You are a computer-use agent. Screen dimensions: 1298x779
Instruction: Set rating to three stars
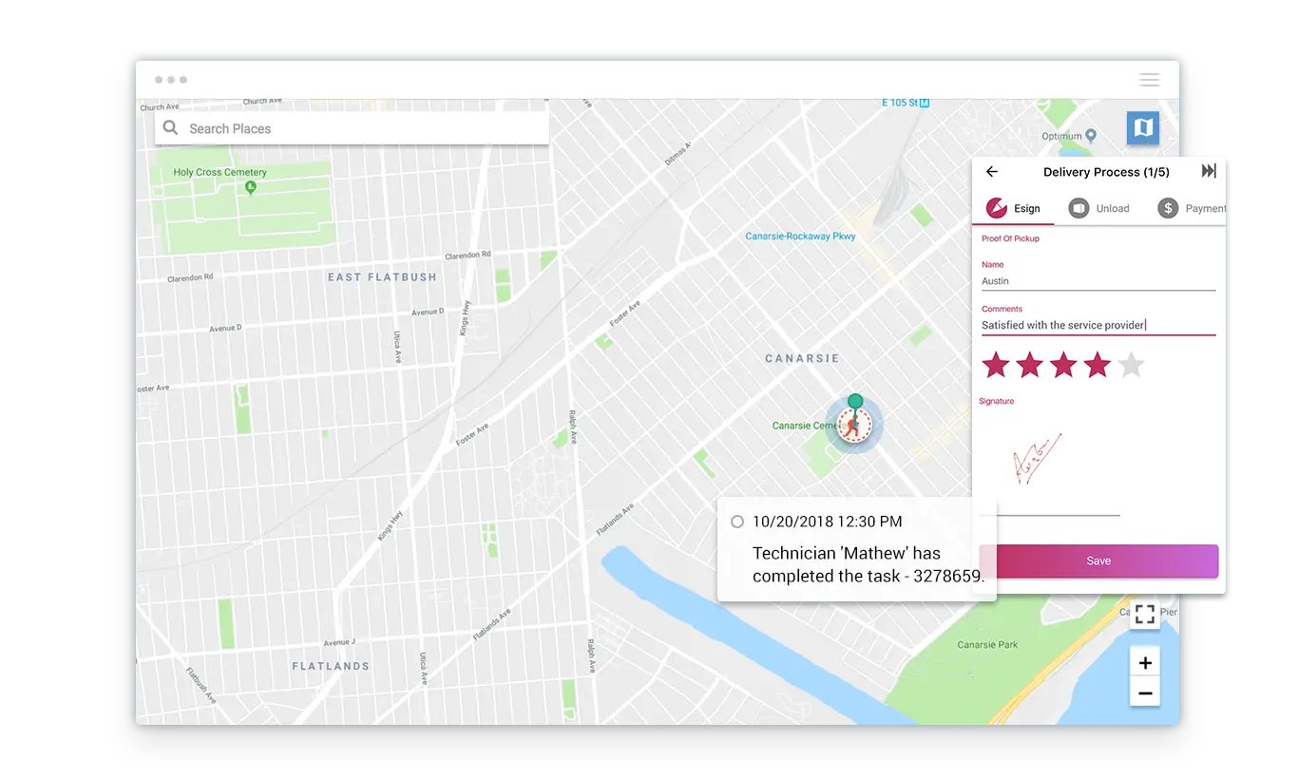[x=1063, y=365]
